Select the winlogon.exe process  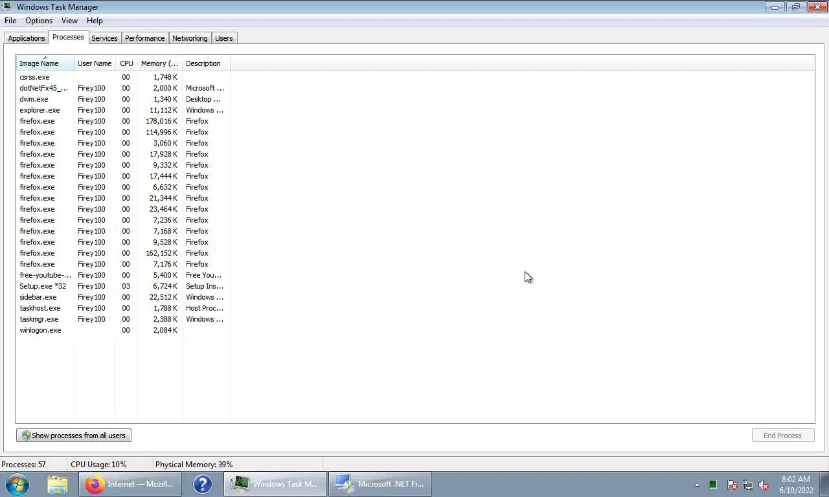pyautogui.click(x=123, y=330)
